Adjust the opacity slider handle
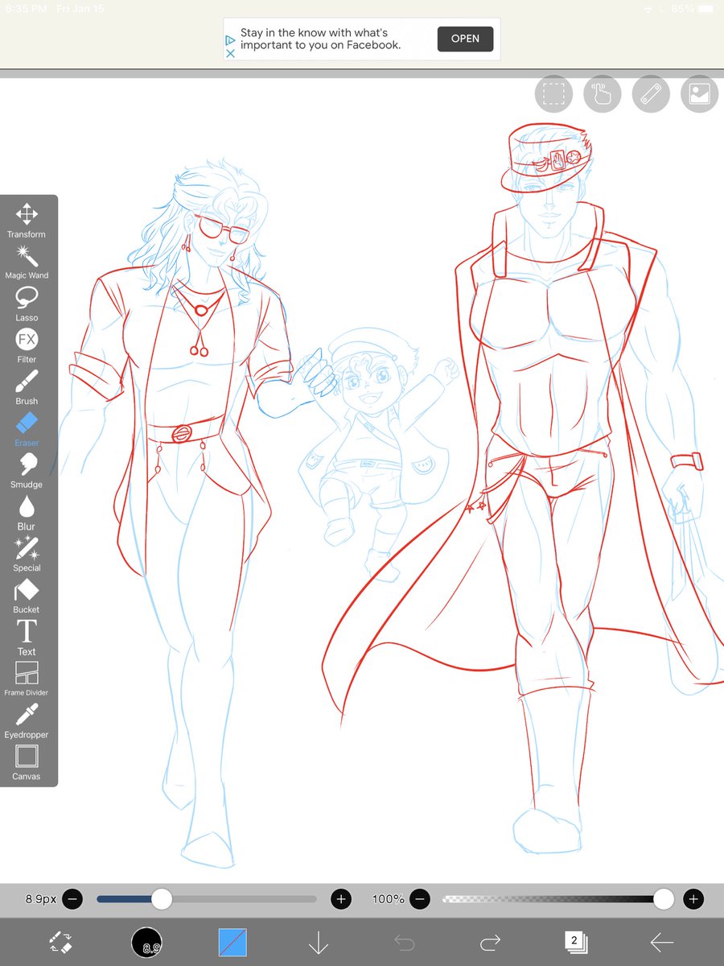Viewport: 724px width, 966px height. point(664,898)
